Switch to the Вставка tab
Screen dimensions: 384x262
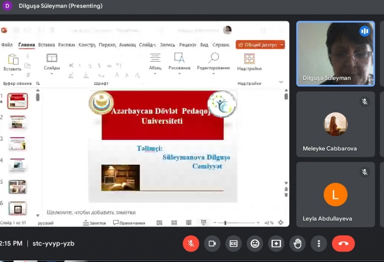(47, 45)
